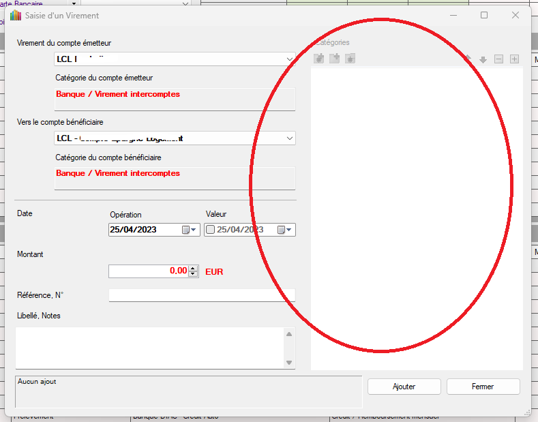The image size is (538, 422).
Task: Collapse all categories with the minus icon
Action: tap(498, 59)
